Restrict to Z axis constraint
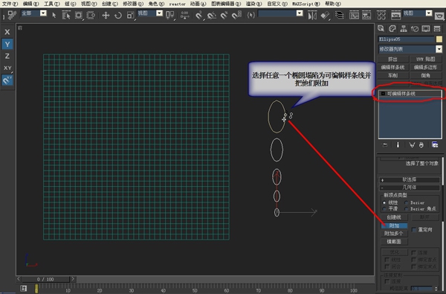Image resolution: width=446 pixels, height=294 pixels. tap(7, 56)
